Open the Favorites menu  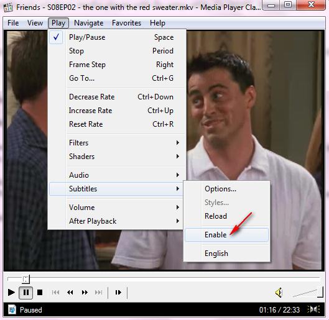126,23
